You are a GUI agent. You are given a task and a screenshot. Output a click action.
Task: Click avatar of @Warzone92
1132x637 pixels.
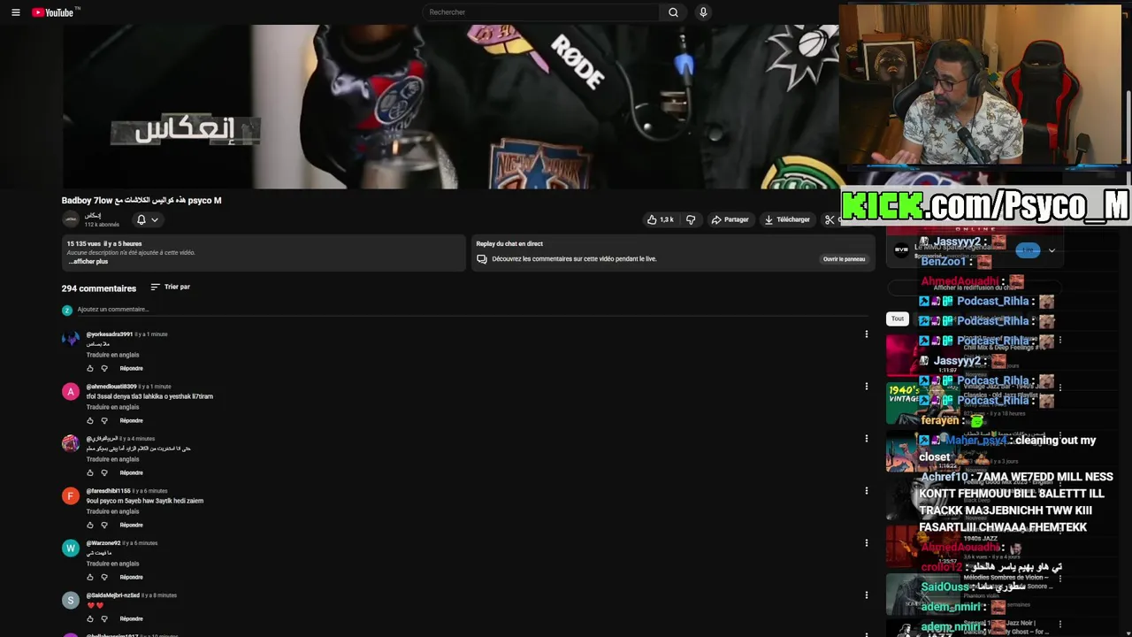[x=71, y=549]
